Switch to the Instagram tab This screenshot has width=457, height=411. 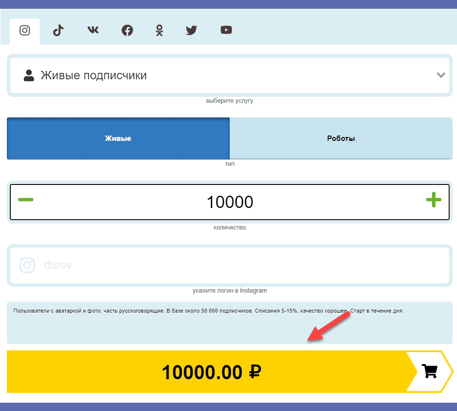click(24, 30)
